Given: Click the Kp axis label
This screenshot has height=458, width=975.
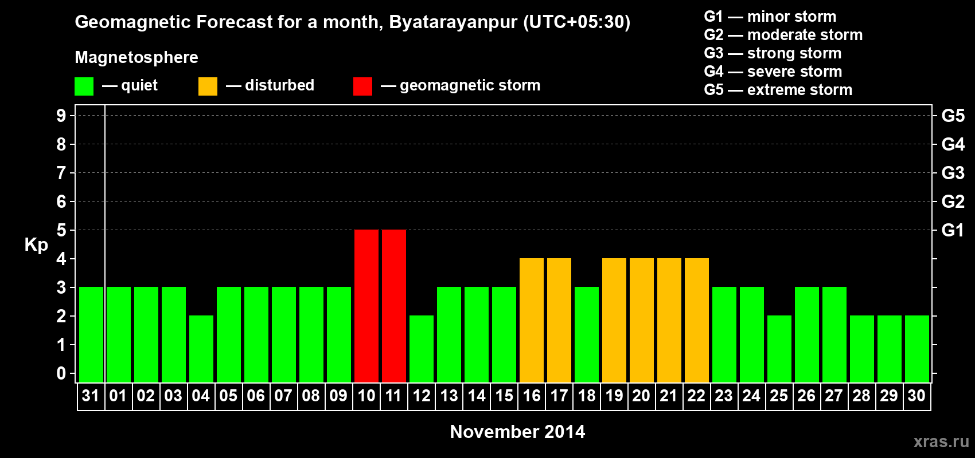Looking at the screenshot, I should [x=36, y=245].
